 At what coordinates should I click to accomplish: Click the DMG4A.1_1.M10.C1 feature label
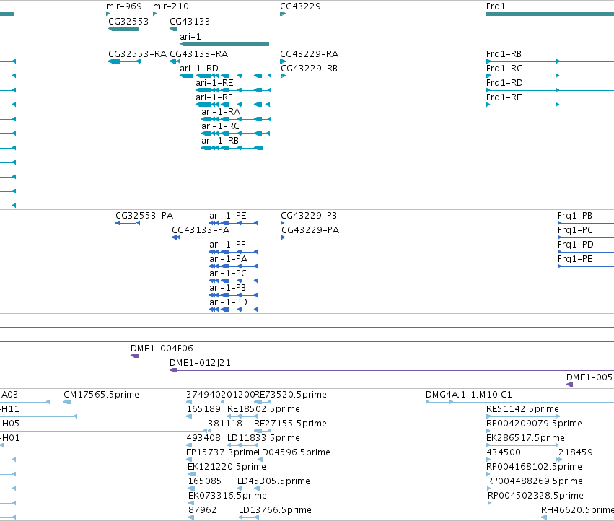pos(469,395)
